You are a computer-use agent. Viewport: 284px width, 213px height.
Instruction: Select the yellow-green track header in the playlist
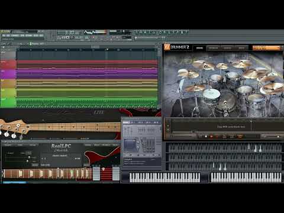(x=8, y=93)
